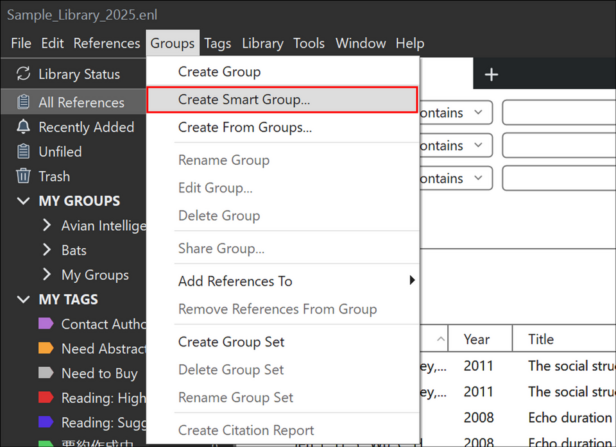616x447 pixels.
Task: Click the All References clipboard icon
Action: (23, 102)
